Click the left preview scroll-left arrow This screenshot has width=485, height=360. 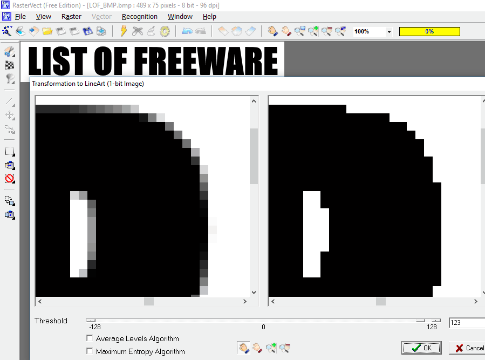click(x=40, y=301)
